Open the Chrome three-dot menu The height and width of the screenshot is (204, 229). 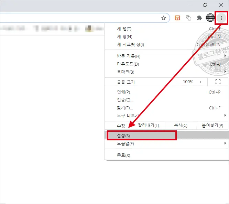tap(221, 18)
